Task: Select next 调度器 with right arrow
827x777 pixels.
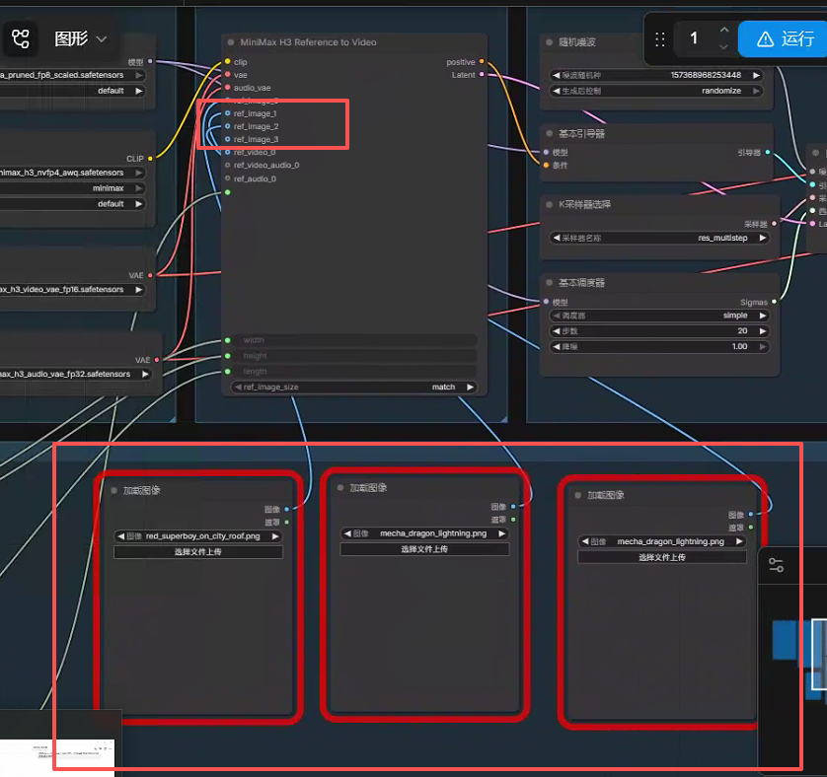Action: (x=763, y=316)
